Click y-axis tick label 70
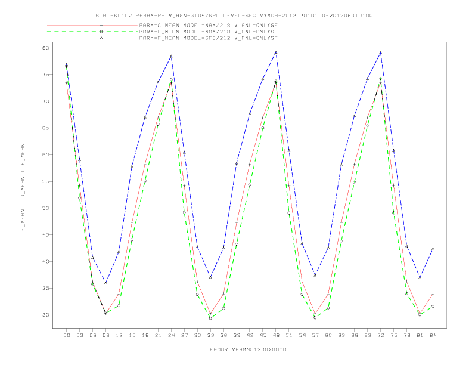The image size is (472, 365). (46, 101)
